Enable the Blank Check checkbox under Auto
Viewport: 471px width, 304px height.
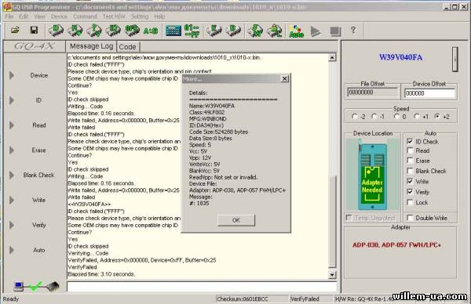[410, 171]
